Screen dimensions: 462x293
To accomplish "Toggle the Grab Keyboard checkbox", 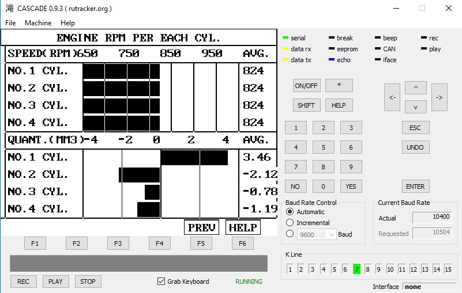I will click(x=161, y=281).
